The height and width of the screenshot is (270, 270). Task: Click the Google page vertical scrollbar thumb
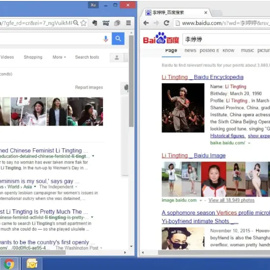[x=132, y=81]
